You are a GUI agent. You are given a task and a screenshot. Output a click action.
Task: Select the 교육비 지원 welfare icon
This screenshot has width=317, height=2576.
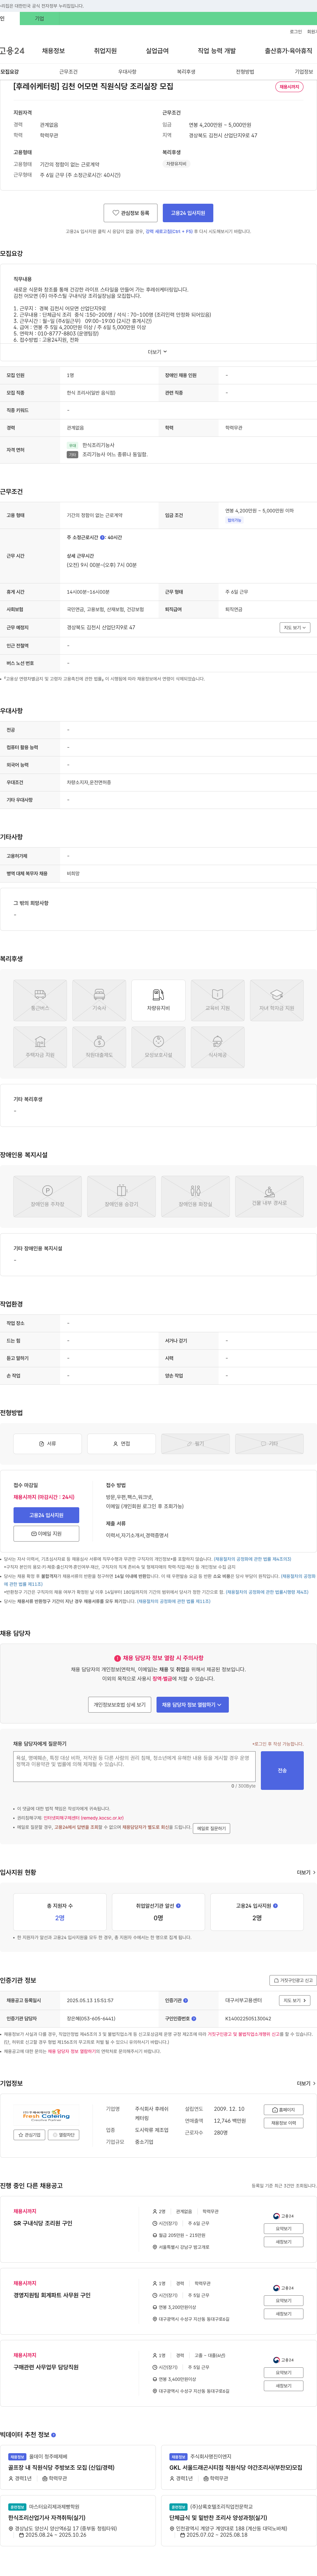point(217,1000)
